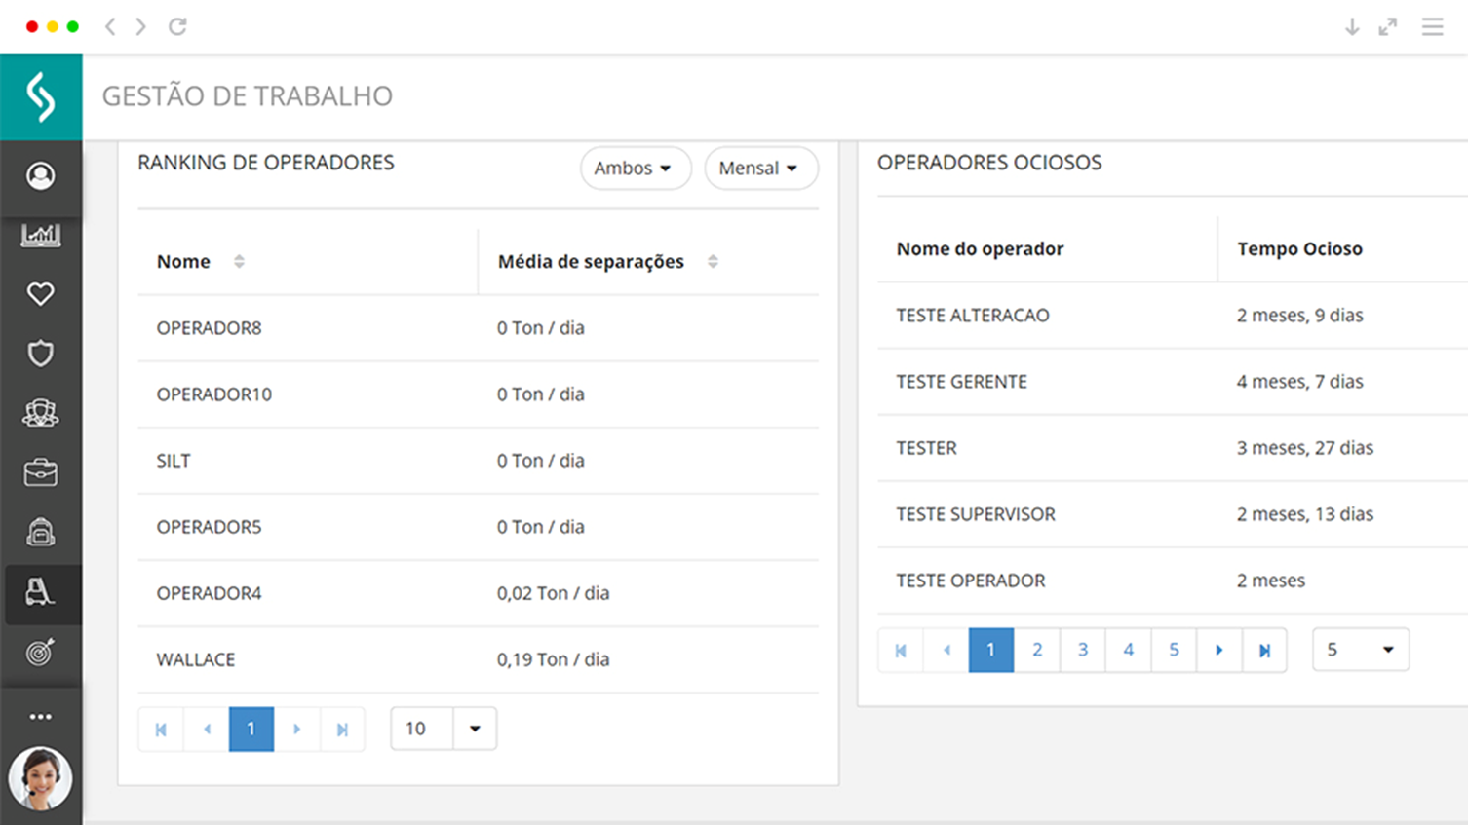Click the 3 meses, 27 dias value
The width and height of the screenshot is (1468, 825).
pyautogui.click(x=1304, y=448)
